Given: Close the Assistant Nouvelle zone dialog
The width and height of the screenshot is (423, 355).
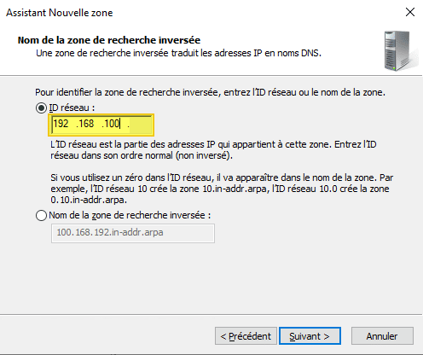Looking at the screenshot, I should click(x=410, y=12).
